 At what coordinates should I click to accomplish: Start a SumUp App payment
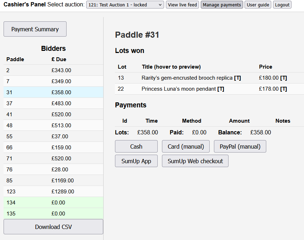click(136, 161)
